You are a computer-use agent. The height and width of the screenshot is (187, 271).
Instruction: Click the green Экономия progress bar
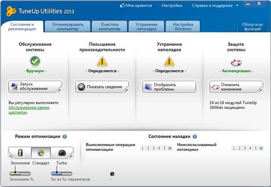[20, 174]
